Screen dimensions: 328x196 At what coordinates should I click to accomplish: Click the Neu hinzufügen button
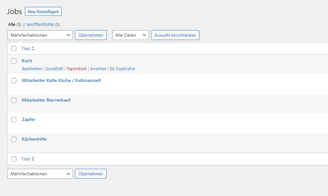pyautogui.click(x=43, y=11)
